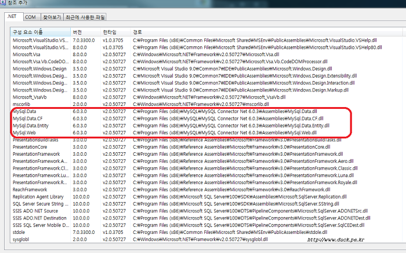Select the SQL Server Secure String row
This screenshot has height=253, width=406.
[x=207, y=204]
